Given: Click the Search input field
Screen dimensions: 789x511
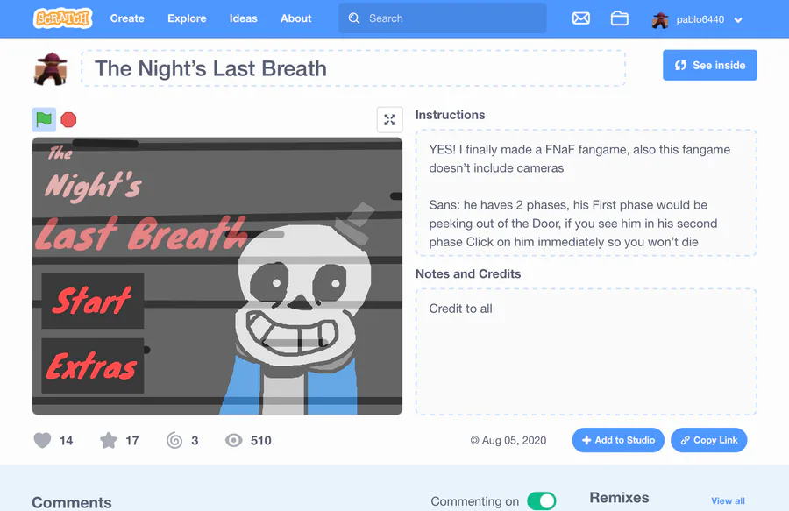Looking at the screenshot, I should (443, 18).
